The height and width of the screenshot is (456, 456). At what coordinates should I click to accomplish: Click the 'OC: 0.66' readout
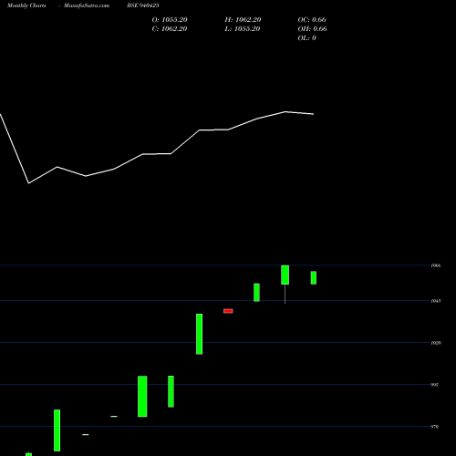click(x=312, y=20)
